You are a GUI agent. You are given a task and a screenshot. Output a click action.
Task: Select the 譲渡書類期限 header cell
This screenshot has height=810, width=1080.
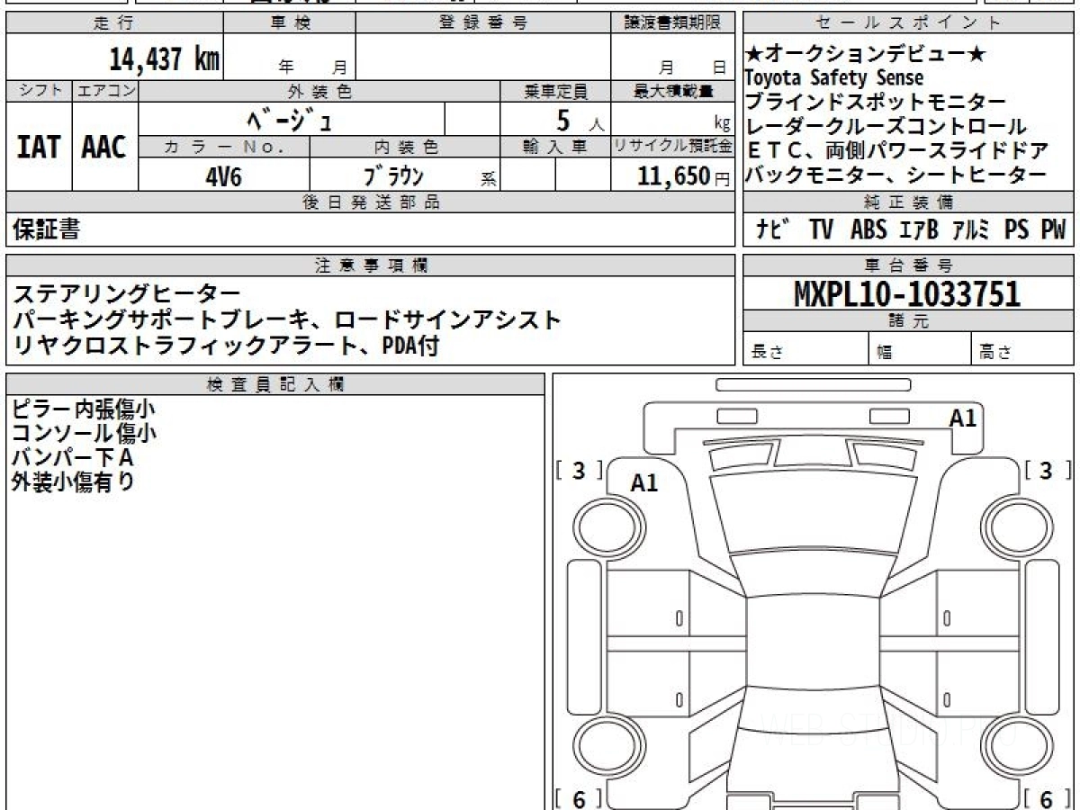(x=672, y=23)
